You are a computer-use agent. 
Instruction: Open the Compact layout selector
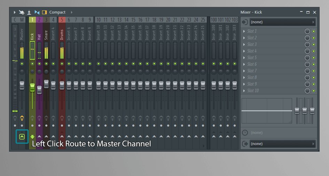[57, 13]
